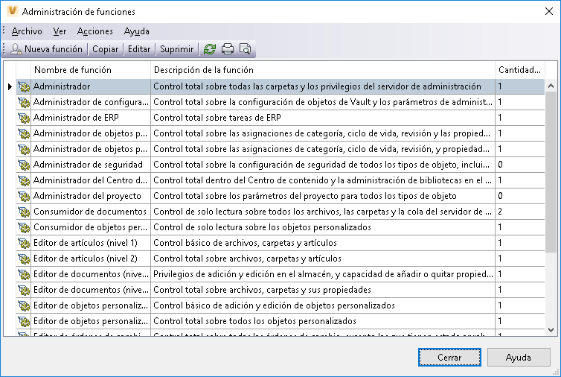561x377 pixels.
Task: Click the Nueva función user icon
Action: [15, 49]
